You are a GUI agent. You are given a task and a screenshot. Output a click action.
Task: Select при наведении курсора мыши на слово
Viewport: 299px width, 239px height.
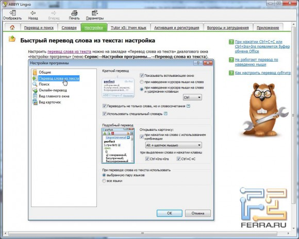tap(142, 82)
